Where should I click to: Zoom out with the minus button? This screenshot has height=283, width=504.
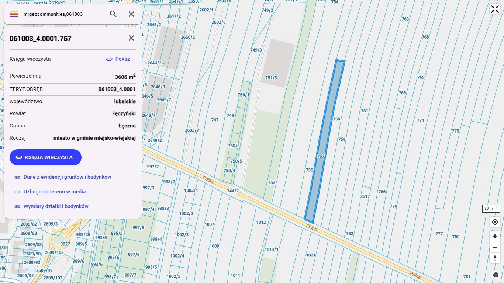495,247
